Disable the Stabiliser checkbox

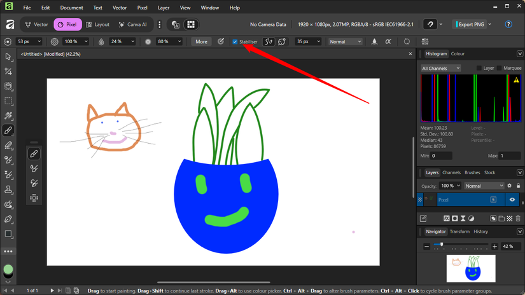click(235, 42)
